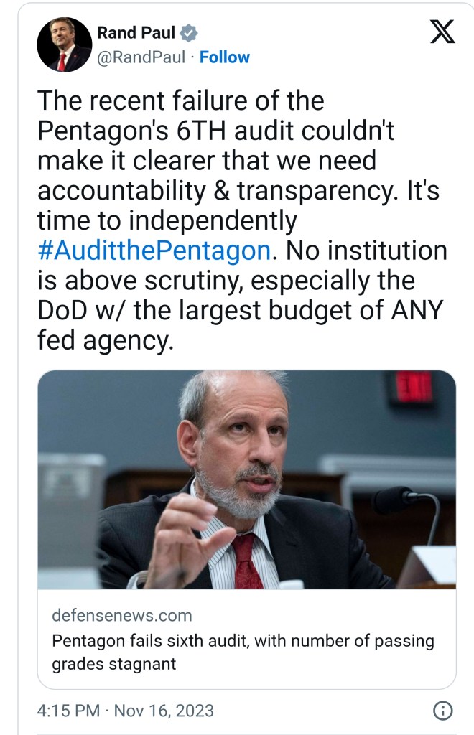Click the 4:15 PM timestamp
The width and height of the screenshot is (474, 735).
pos(68,711)
